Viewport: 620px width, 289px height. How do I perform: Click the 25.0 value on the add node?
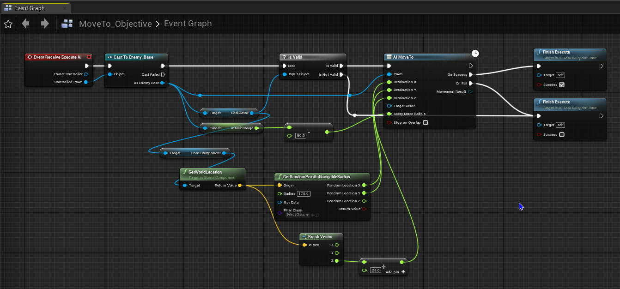pos(376,270)
